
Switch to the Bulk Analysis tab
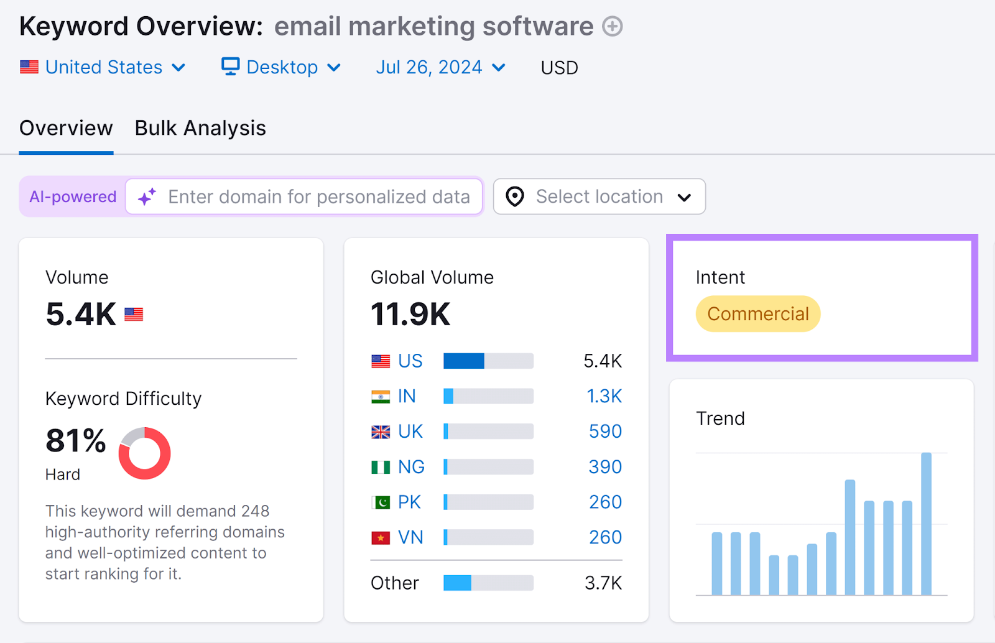[x=200, y=128]
